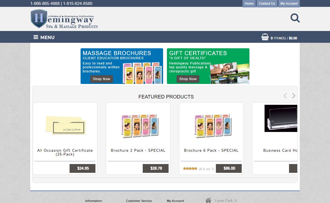Viewport: 330px width, 203px height.
Task: Click the 1-815-624-8580 phone number
Action: [x=78, y=4]
